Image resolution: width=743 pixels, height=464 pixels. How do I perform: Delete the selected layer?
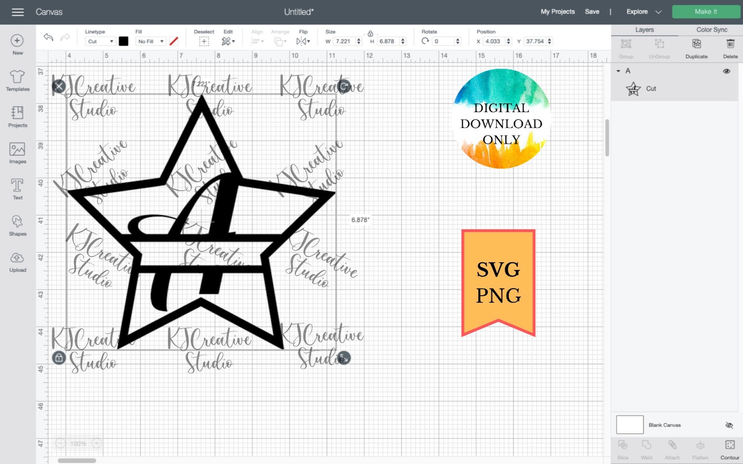(x=730, y=48)
